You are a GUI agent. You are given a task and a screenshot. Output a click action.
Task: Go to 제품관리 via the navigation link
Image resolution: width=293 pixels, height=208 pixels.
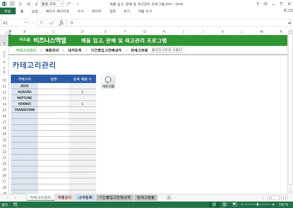pyautogui.click(x=52, y=50)
